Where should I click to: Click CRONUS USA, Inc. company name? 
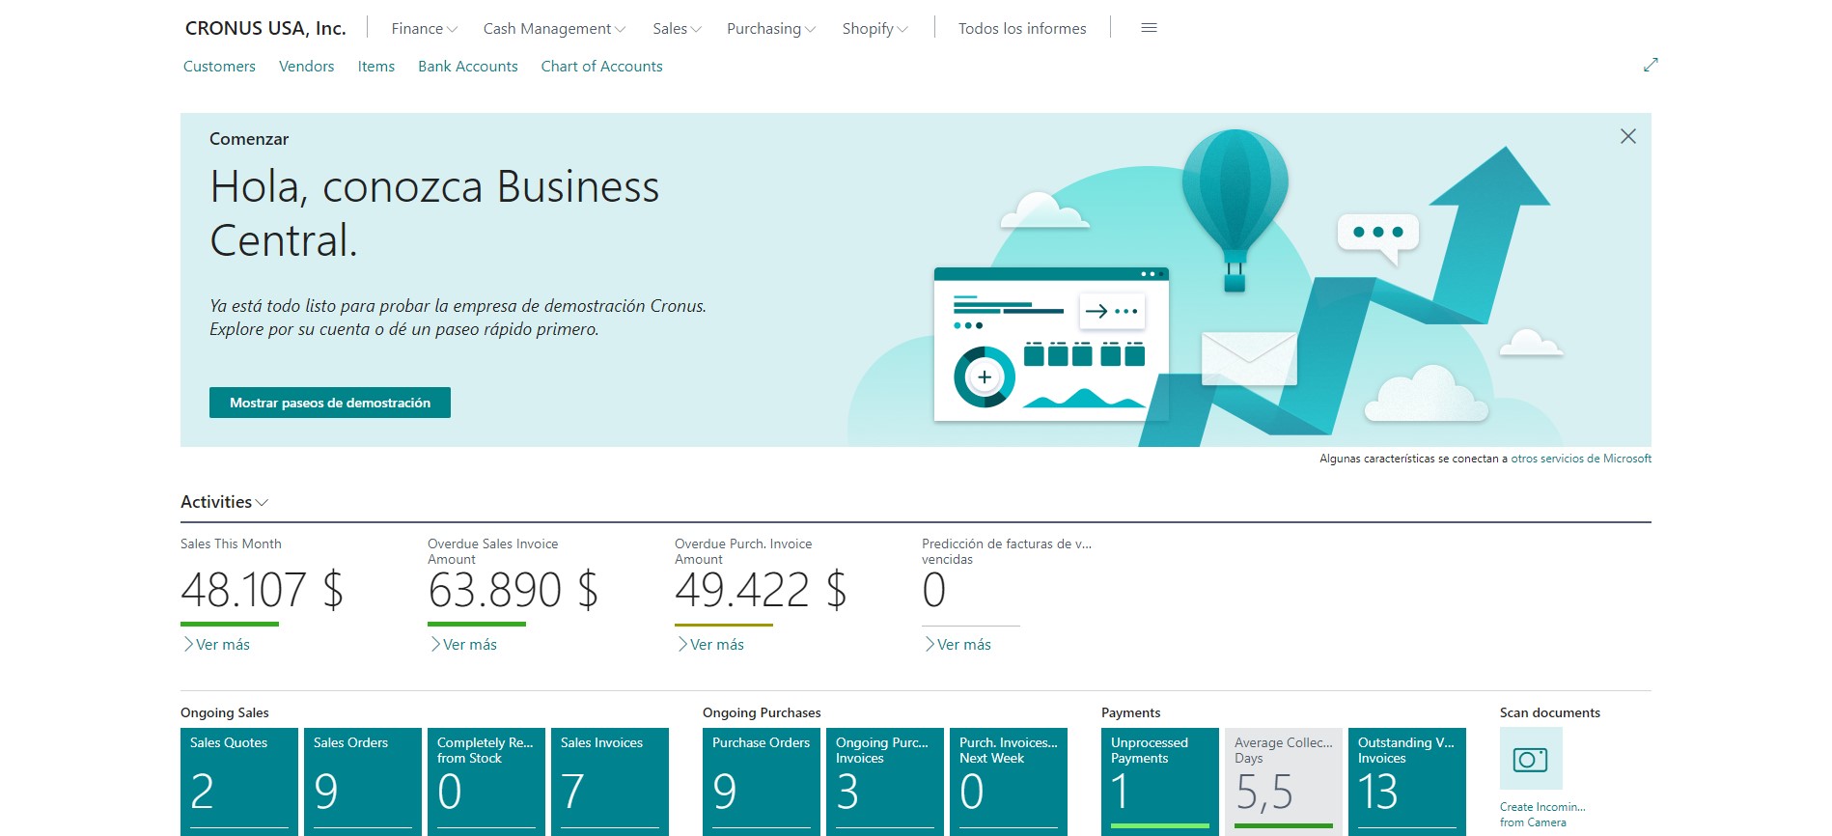tap(265, 29)
